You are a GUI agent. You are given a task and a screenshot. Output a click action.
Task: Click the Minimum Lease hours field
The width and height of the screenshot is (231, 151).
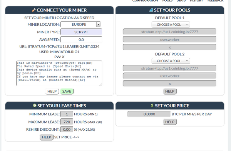(x=67, y=114)
